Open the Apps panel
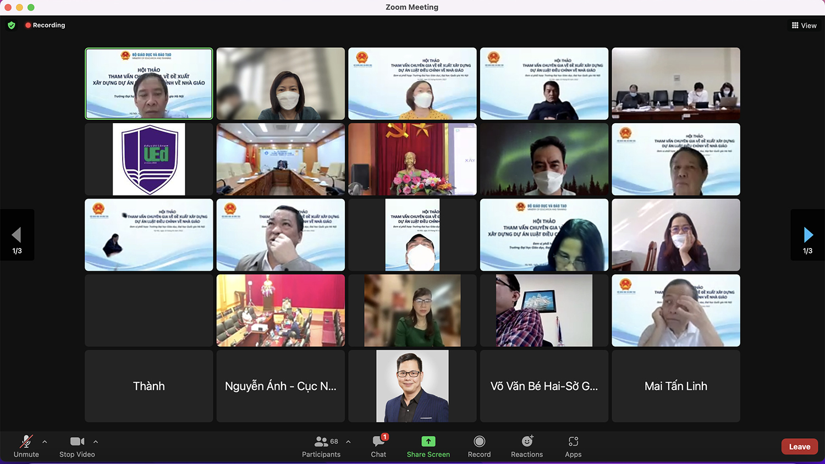 point(573,446)
